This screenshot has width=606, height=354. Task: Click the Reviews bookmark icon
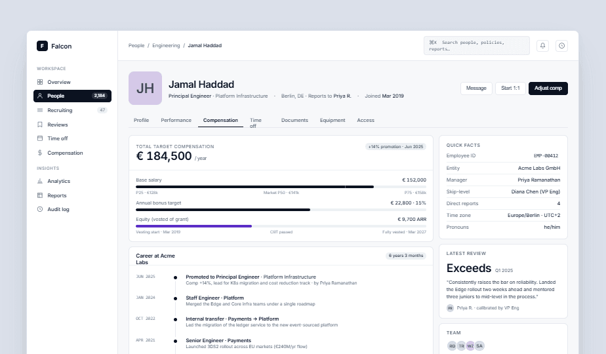tap(40, 125)
